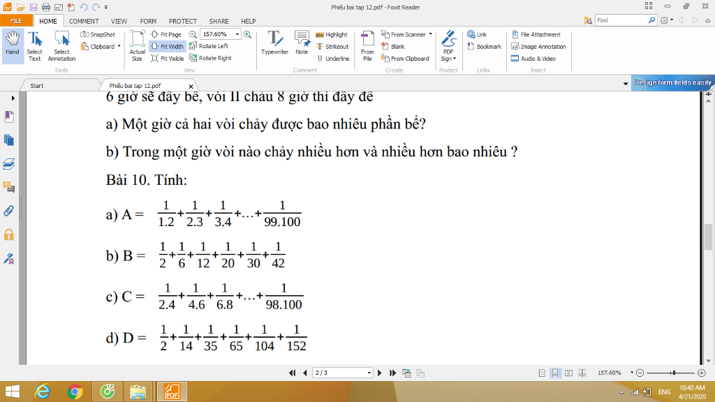This screenshot has height=402, width=715.
Task: Insert an Image Annotation
Action: pyautogui.click(x=538, y=47)
